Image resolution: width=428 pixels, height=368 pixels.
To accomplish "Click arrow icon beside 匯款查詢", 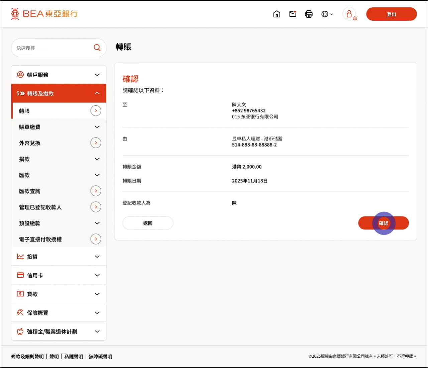I will [x=96, y=191].
